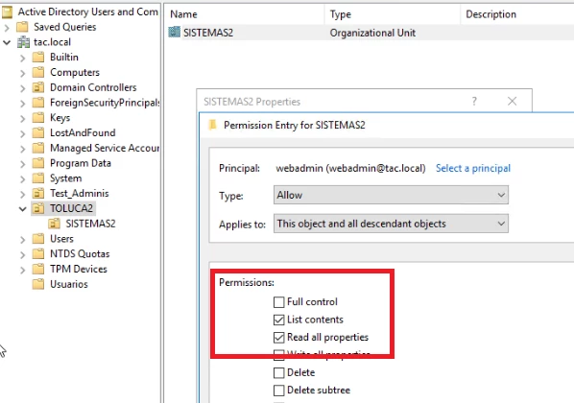
Task: Uncheck the List contents permission
Action: click(279, 320)
